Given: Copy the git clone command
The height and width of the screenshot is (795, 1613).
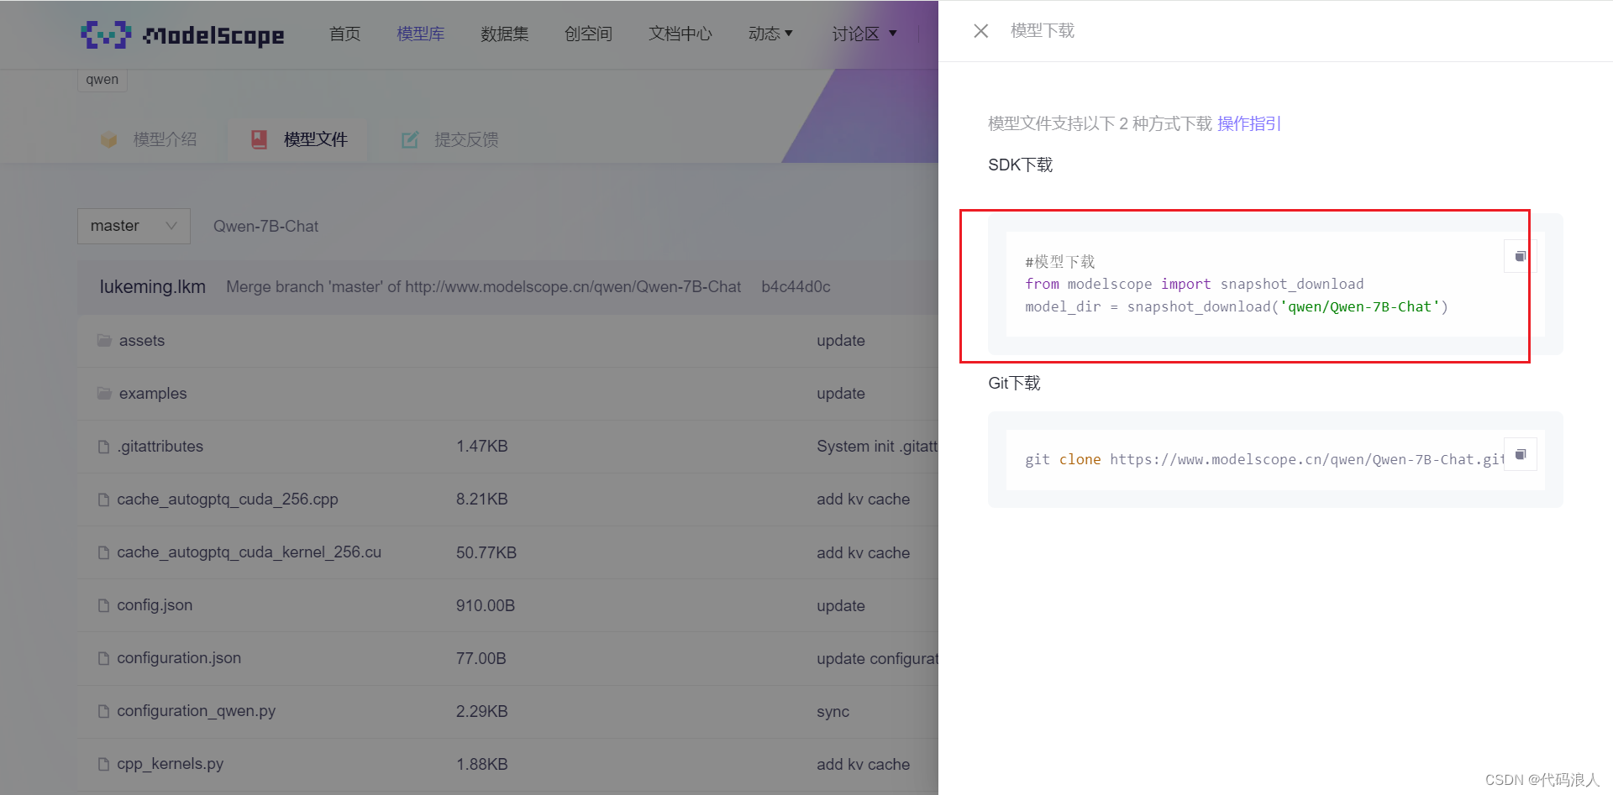Looking at the screenshot, I should [x=1520, y=454].
